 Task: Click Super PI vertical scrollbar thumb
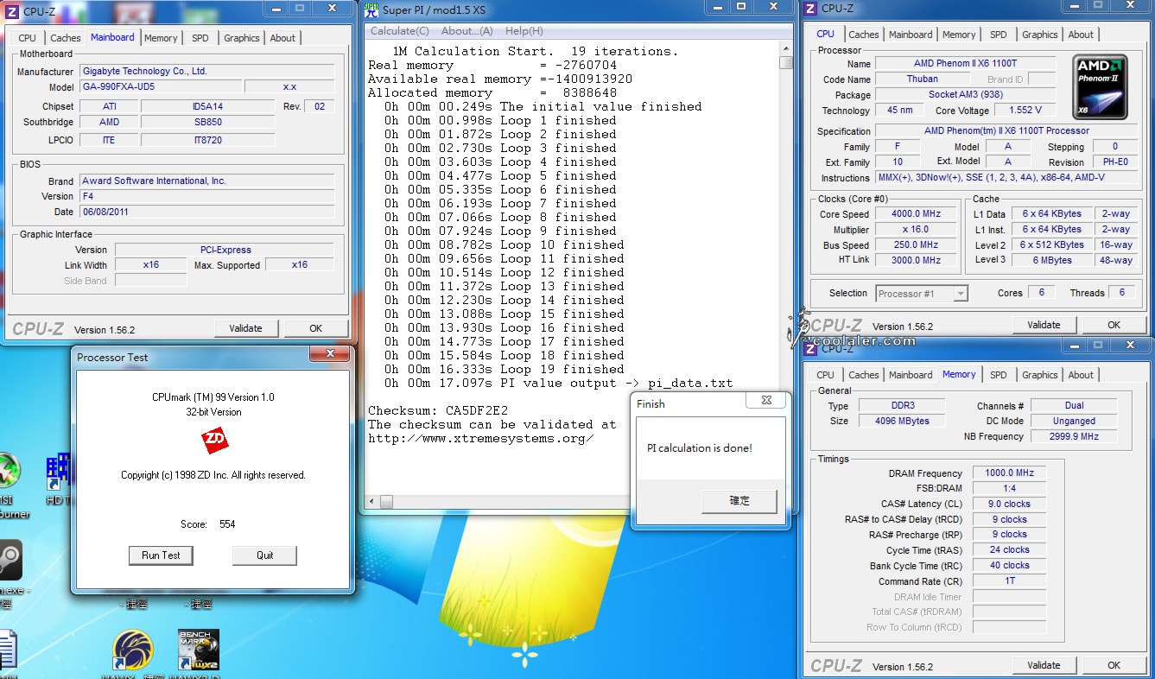click(785, 63)
